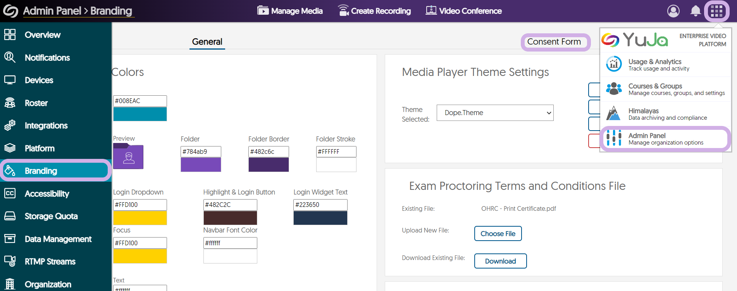Image resolution: width=737 pixels, height=291 pixels.
Task: Click the purple Folder color swatch
Action: (x=201, y=165)
